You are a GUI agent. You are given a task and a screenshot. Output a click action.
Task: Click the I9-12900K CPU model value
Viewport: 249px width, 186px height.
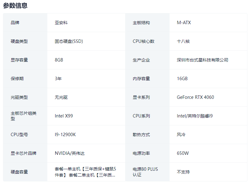pos(65,135)
